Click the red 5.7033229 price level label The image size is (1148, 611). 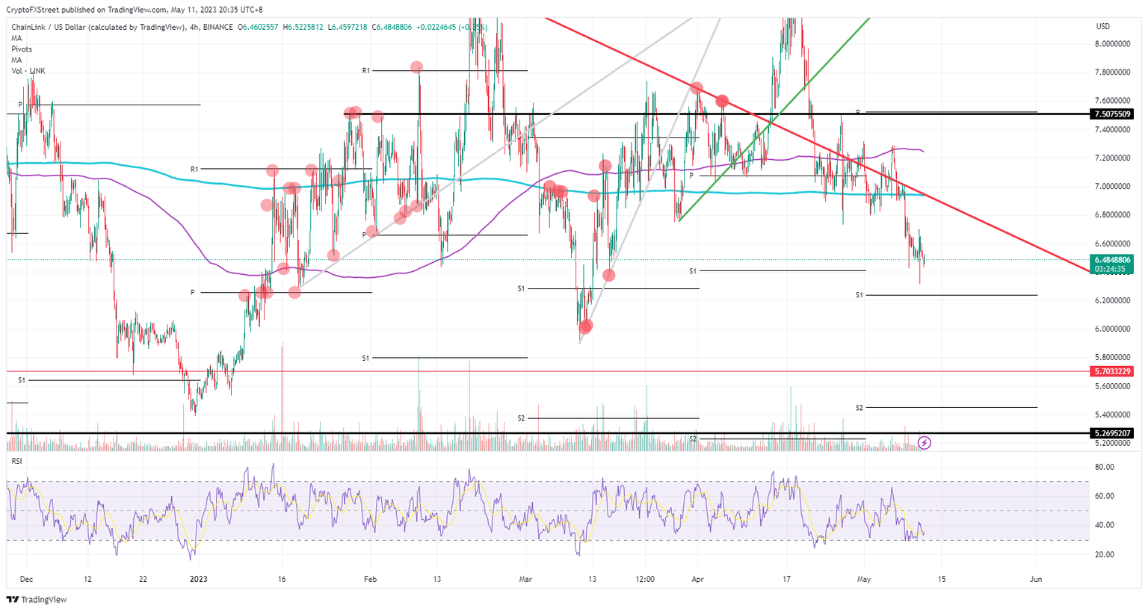pyautogui.click(x=1113, y=370)
